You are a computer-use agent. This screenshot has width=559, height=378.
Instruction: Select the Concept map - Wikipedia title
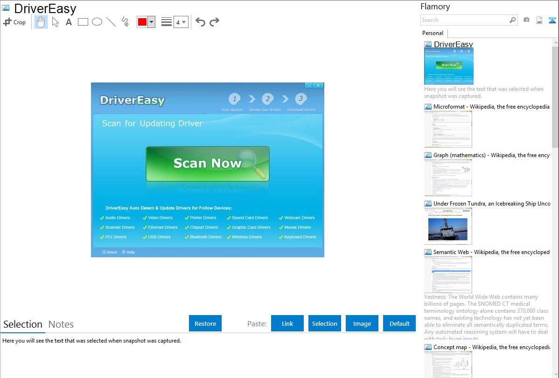click(492, 347)
